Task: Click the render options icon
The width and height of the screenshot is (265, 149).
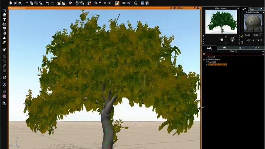Action: (142, 3)
